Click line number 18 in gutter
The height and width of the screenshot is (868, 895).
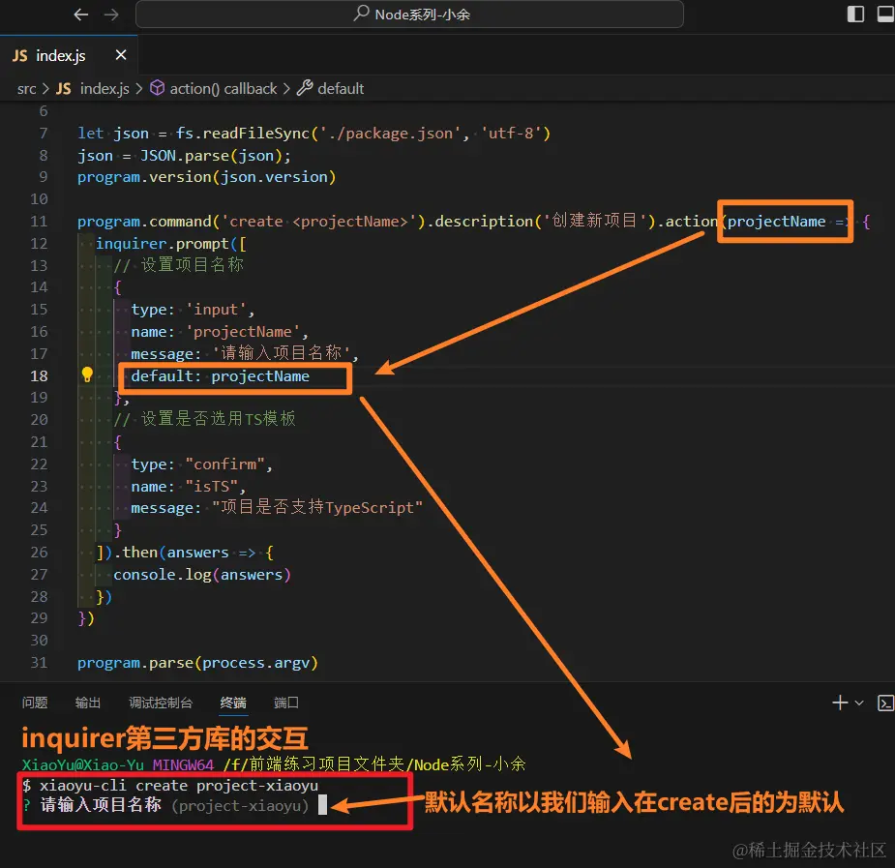tap(39, 376)
